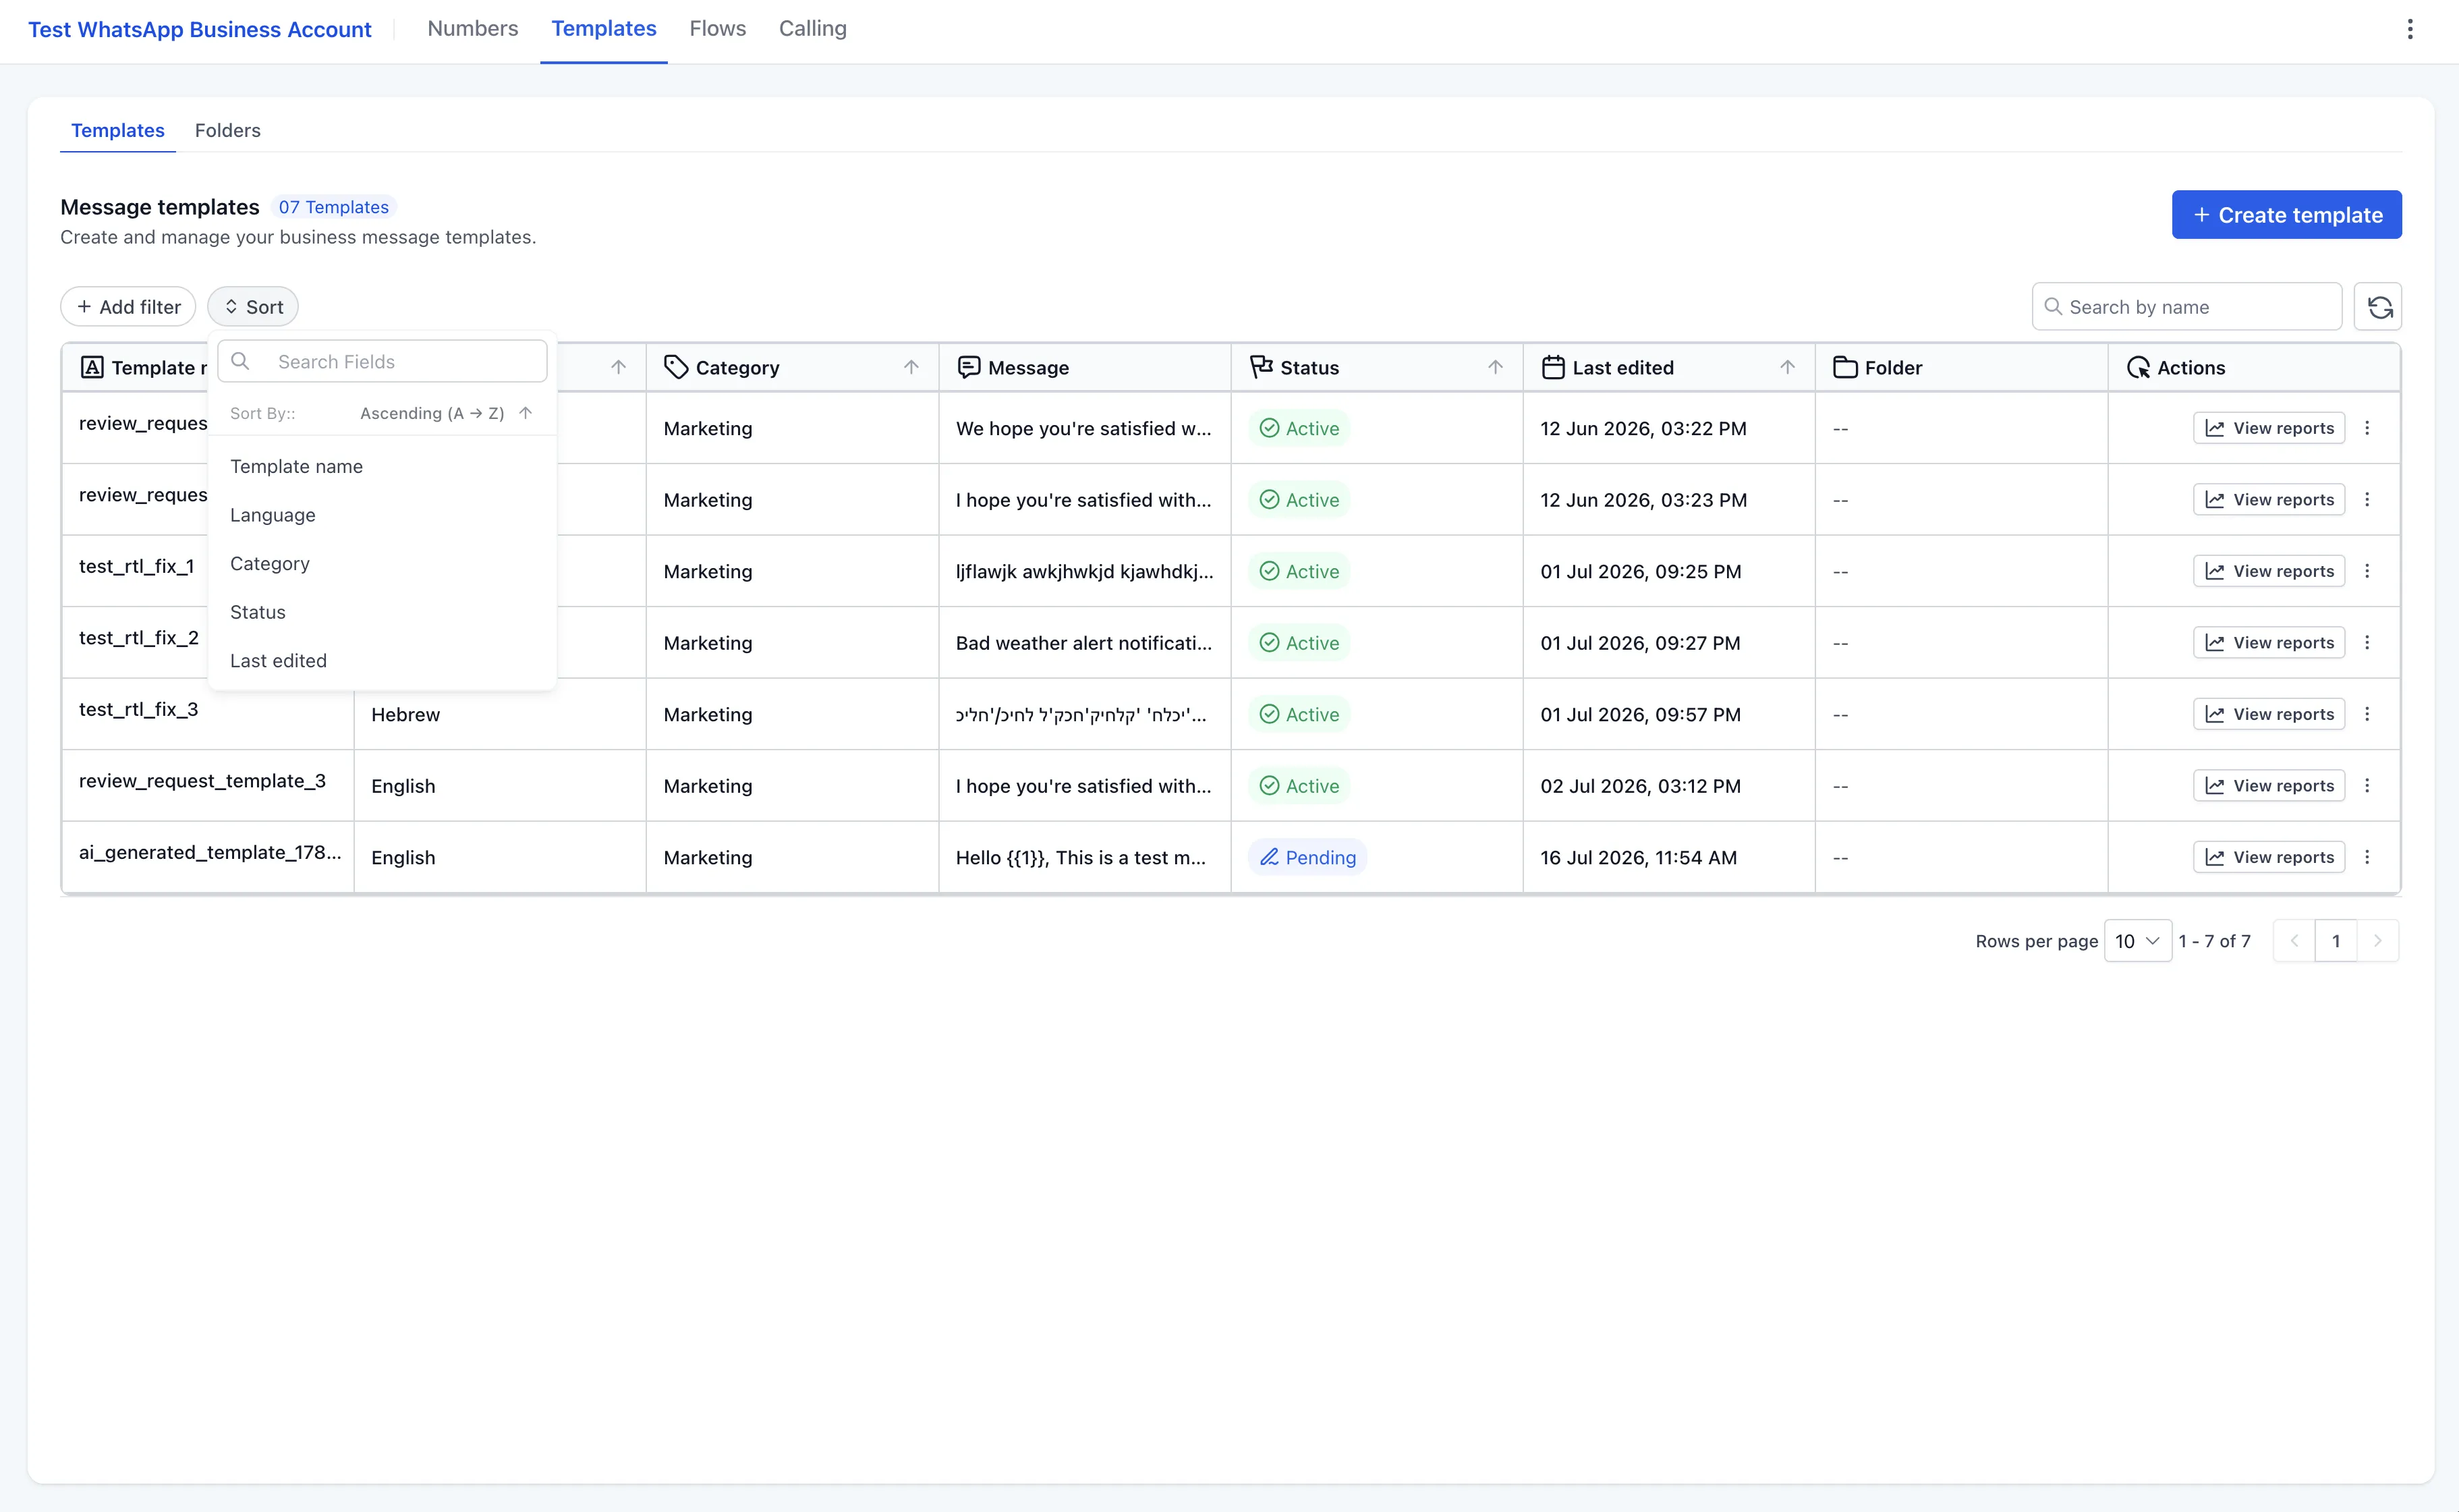The height and width of the screenshot is (1512, 2459).
Task: Go to the next page arrow
Action: pos(2378,941)
